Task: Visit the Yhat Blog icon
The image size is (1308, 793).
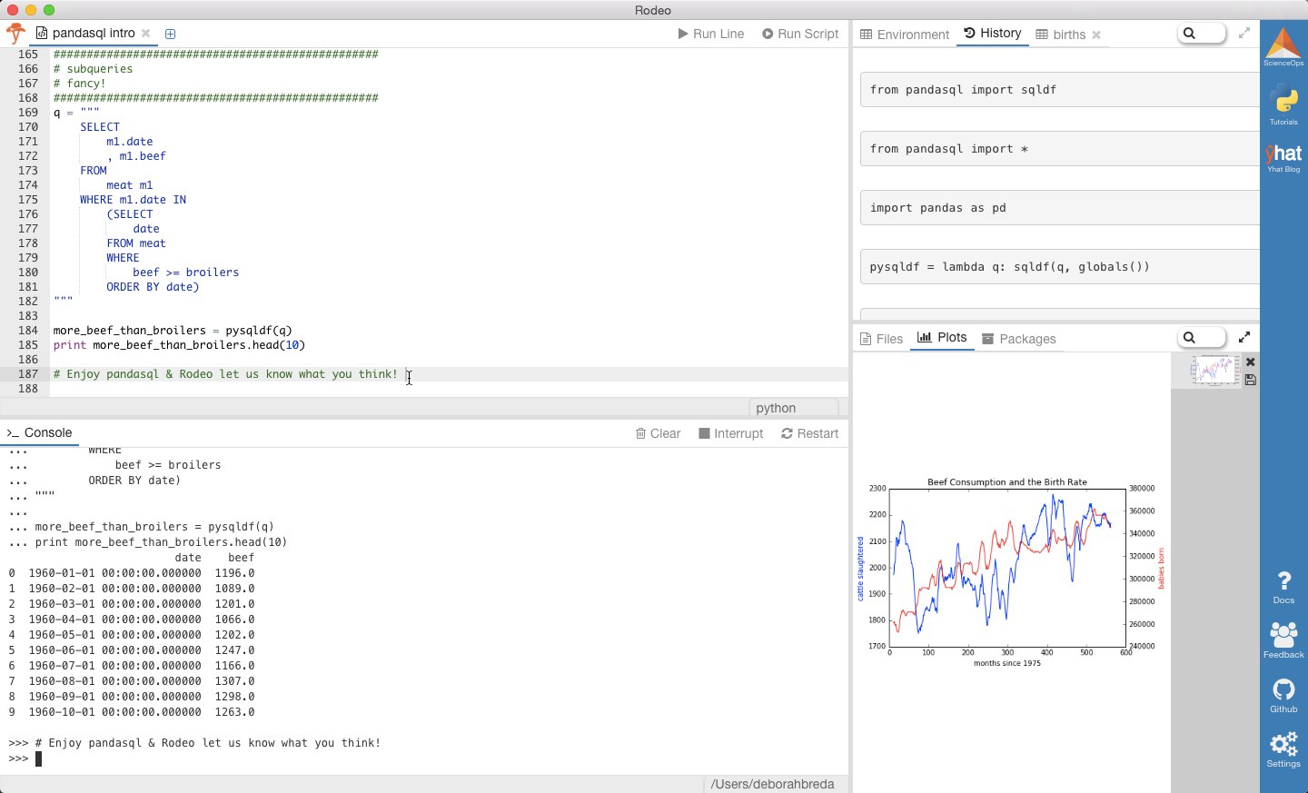Action: (1283, 157)
